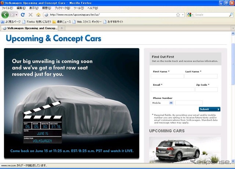Click the scrollbar down arrow
This screenshot has width=235, height=169.
click(x=233, y=161)
